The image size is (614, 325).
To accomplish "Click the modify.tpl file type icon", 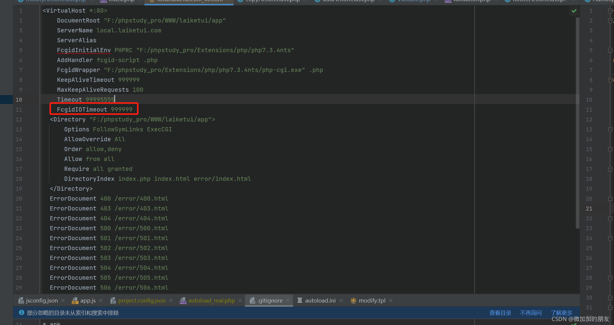I will pyautogui.click(x=353, y=300).
